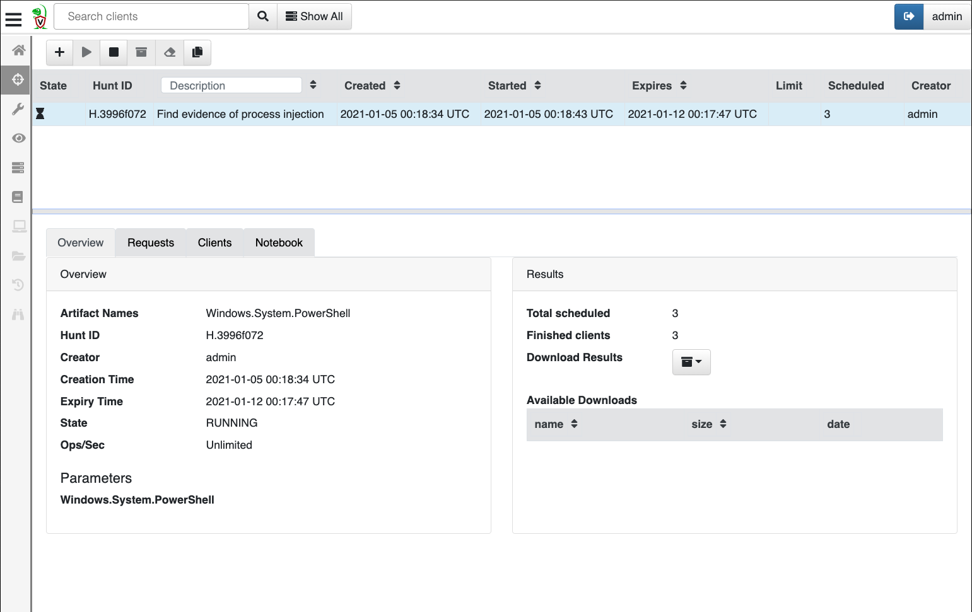
Task: Click the hamburger menu icon
Action: click(x=13, y=19)
